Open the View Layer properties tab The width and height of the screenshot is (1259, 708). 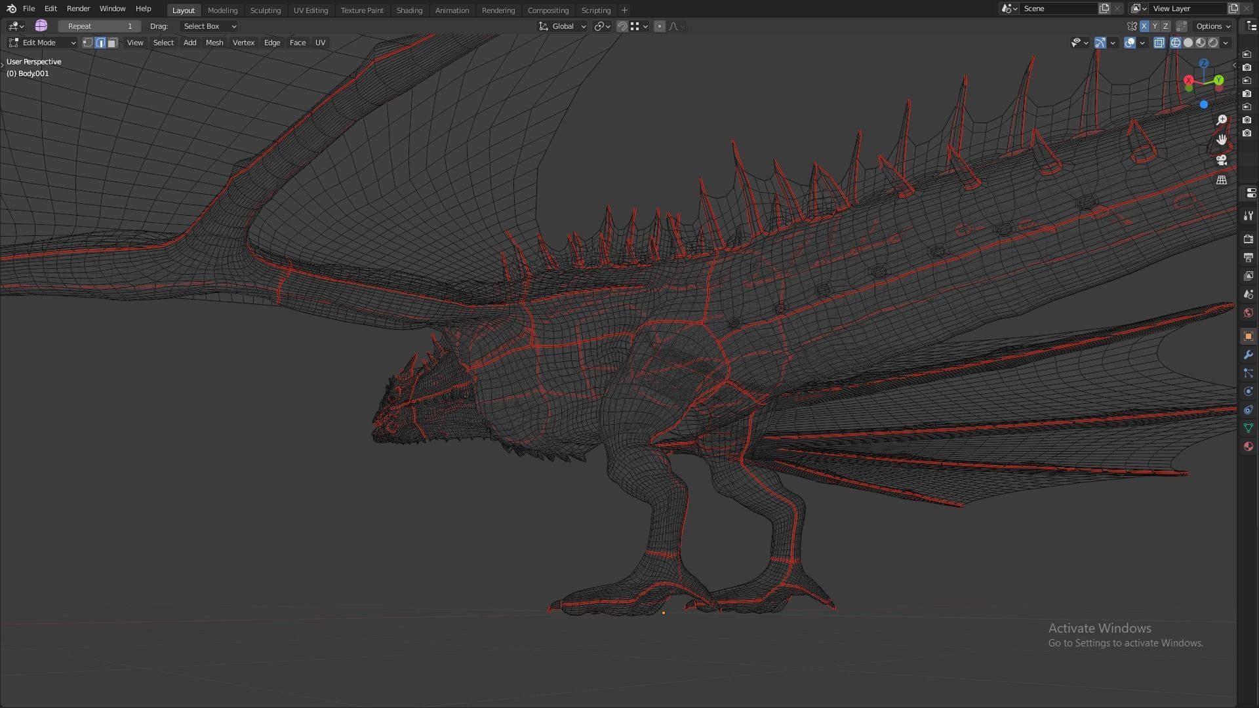click(1249, 276)
